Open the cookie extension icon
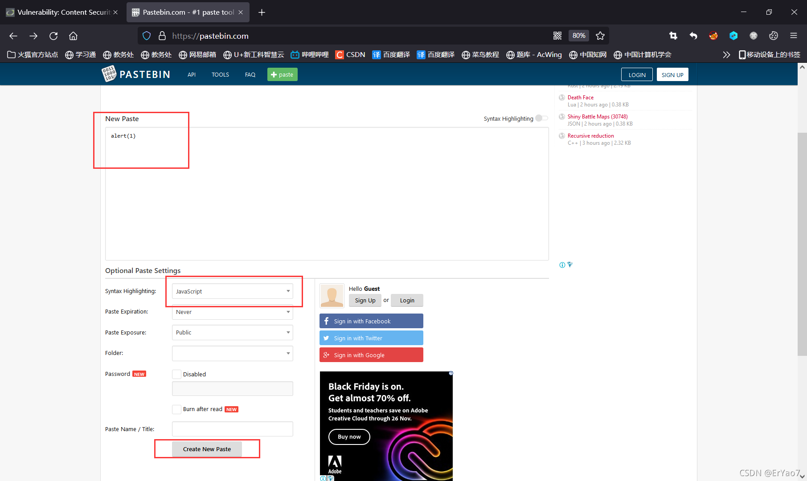 (x=774, y=36)
